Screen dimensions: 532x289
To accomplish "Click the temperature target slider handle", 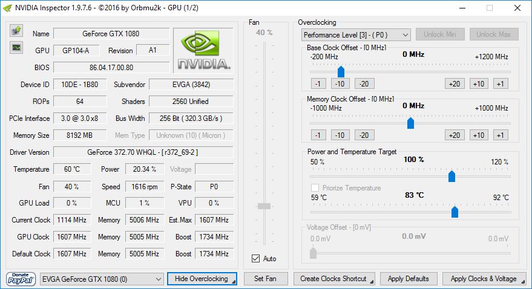I will pos(455,212).
